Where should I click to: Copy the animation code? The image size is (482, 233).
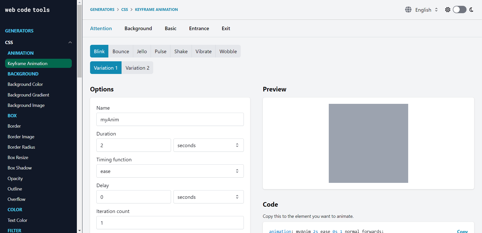[462, 231]
